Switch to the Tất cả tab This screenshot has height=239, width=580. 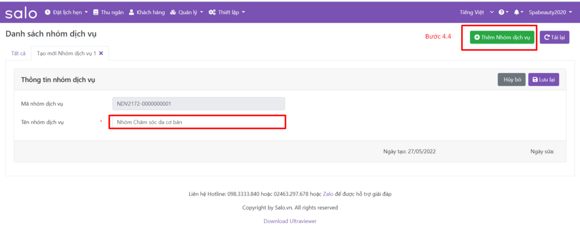(x=18, y=53)
